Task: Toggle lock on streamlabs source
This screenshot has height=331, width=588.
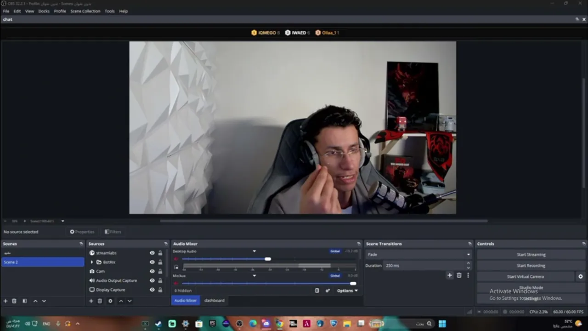Action: (x=160, y=253)
